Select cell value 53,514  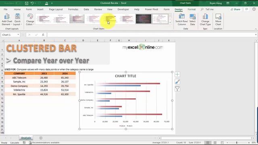click(65, 90)
